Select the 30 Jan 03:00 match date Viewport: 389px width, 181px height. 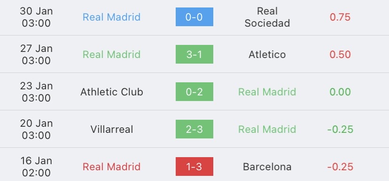click(36, 17)
